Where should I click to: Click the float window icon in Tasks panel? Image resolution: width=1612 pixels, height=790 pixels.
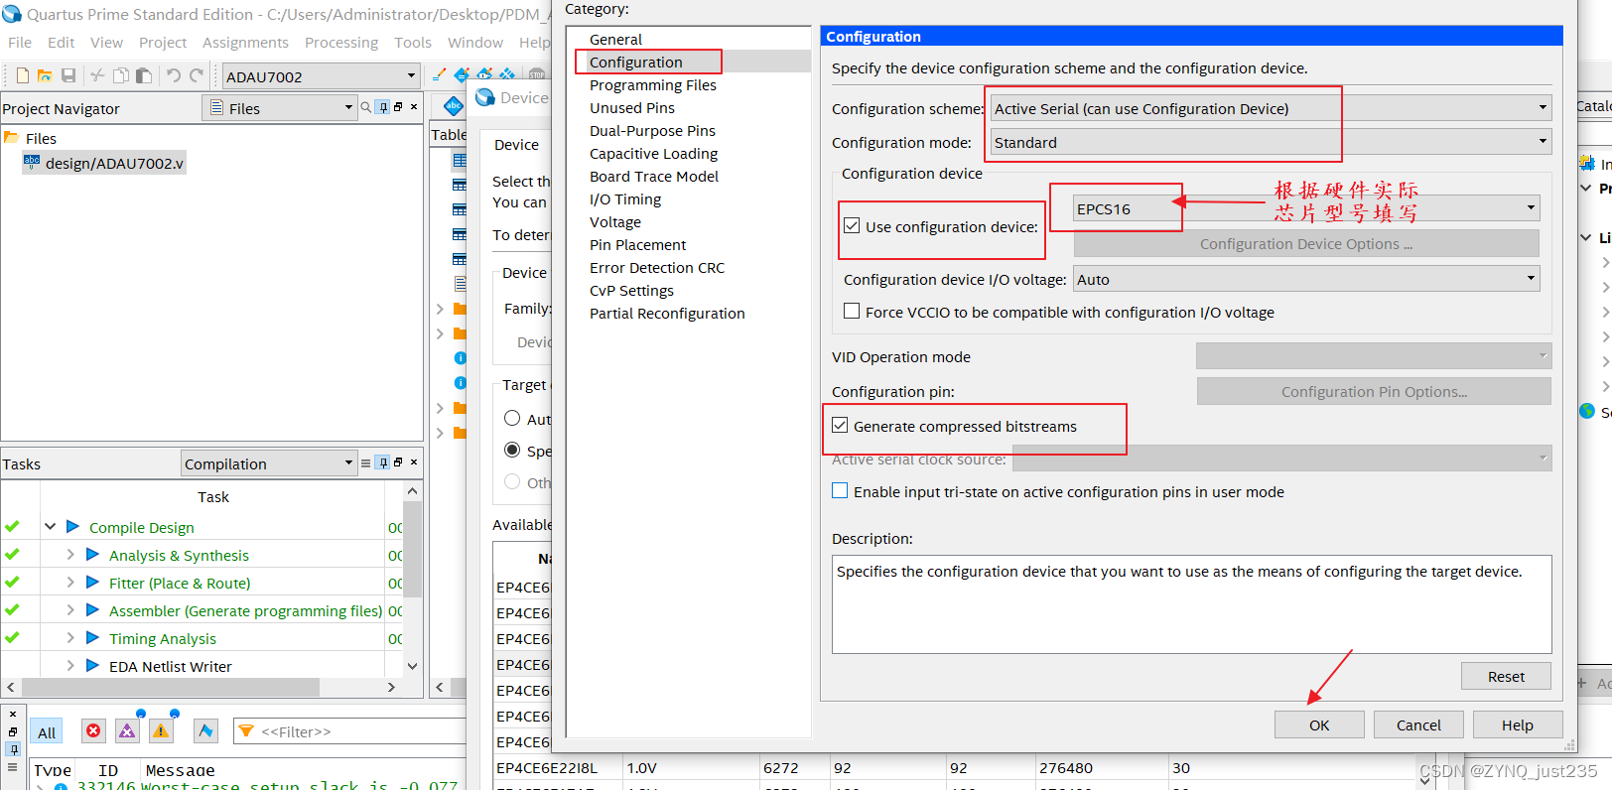click(398, 461)
